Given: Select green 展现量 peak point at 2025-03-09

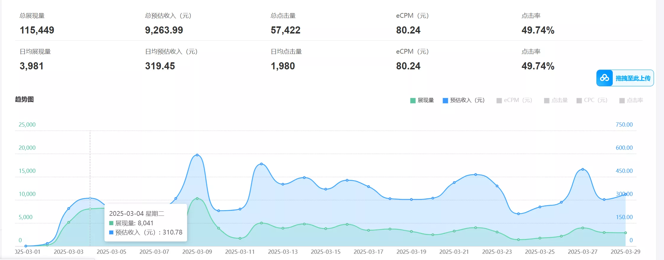Looking at the screenshot, I should 197,199.
